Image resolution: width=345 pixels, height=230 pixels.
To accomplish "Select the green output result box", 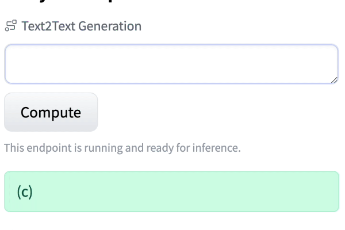I will point(171,191).
